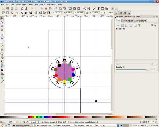
Task: Select the 3D box tool
Action: [x=2, y=38]
